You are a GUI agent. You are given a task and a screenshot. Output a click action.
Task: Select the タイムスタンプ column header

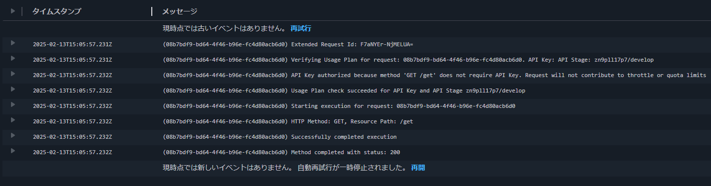(56, 11)
